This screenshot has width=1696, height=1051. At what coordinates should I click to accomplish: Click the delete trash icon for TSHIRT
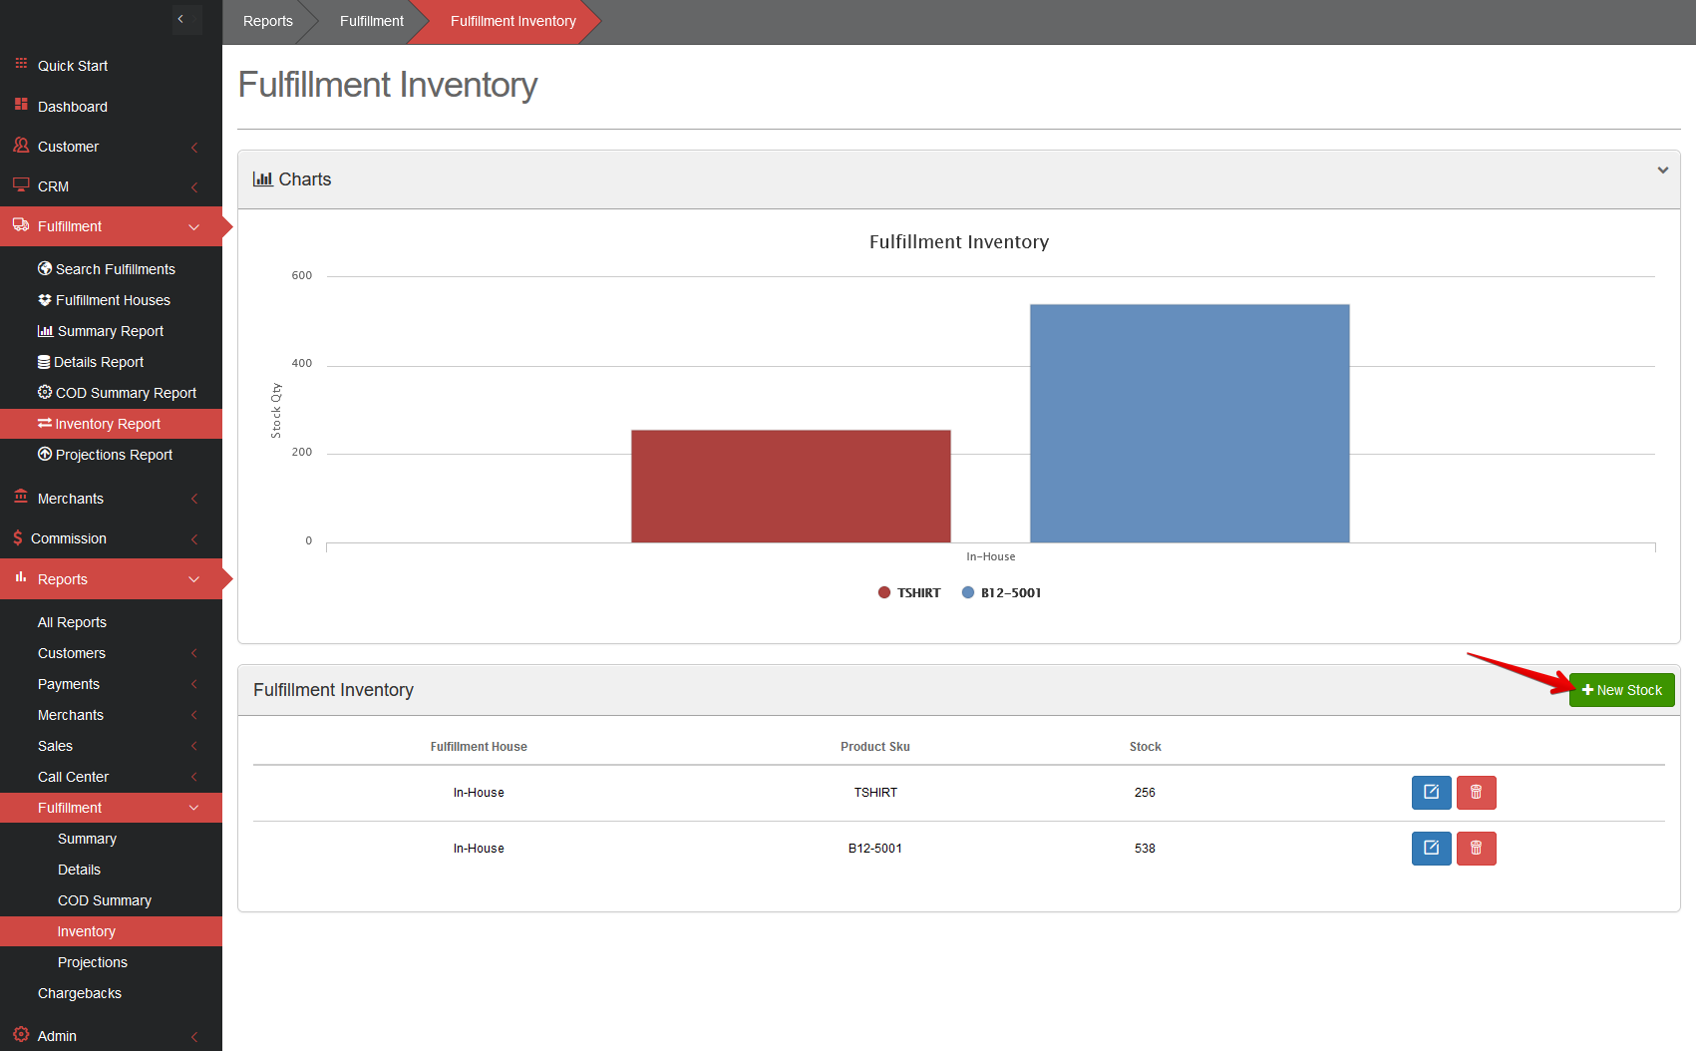coord(1476,793)
